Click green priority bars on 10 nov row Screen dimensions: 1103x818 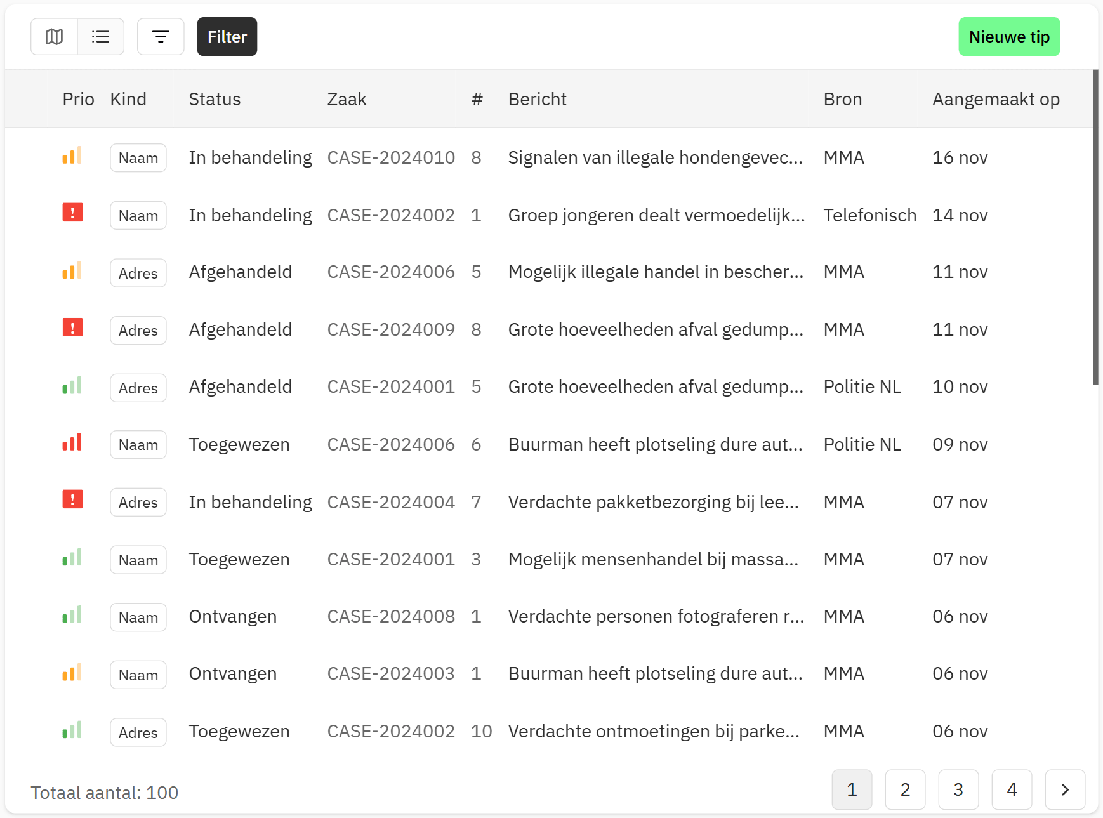(72, 385)
